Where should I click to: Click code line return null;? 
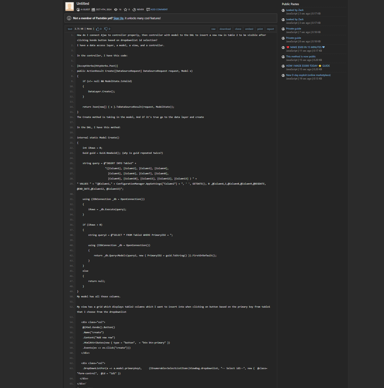click(x=97, y=281)
